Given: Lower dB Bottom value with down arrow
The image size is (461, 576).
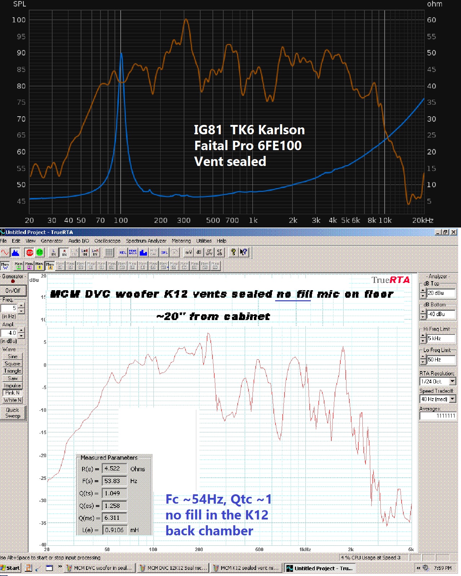Looking at the screenshot, I should point(423,317).
